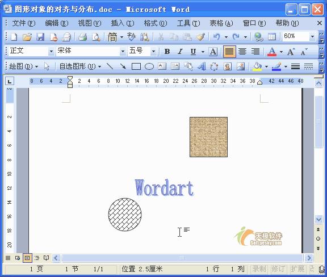
Task: Click the Select Objects arrow tool
Action: pos(47,66)
